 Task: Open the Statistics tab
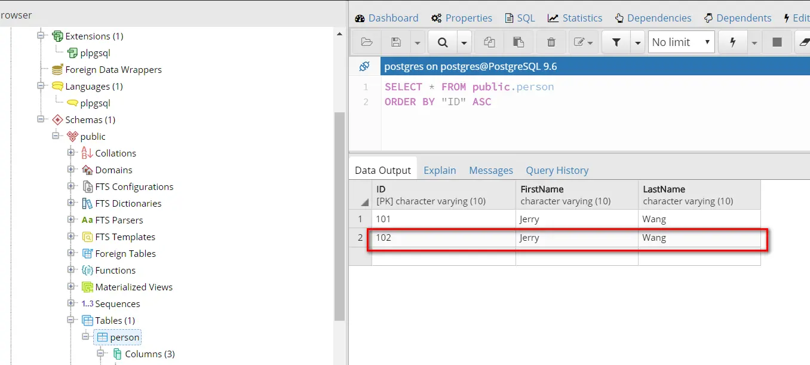(575, 18)
